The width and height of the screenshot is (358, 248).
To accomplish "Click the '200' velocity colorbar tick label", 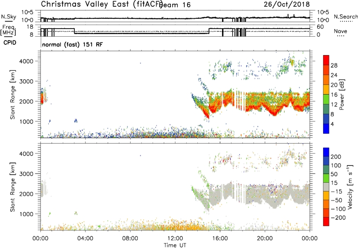I will pyautogui.click(x=336, y=157).
